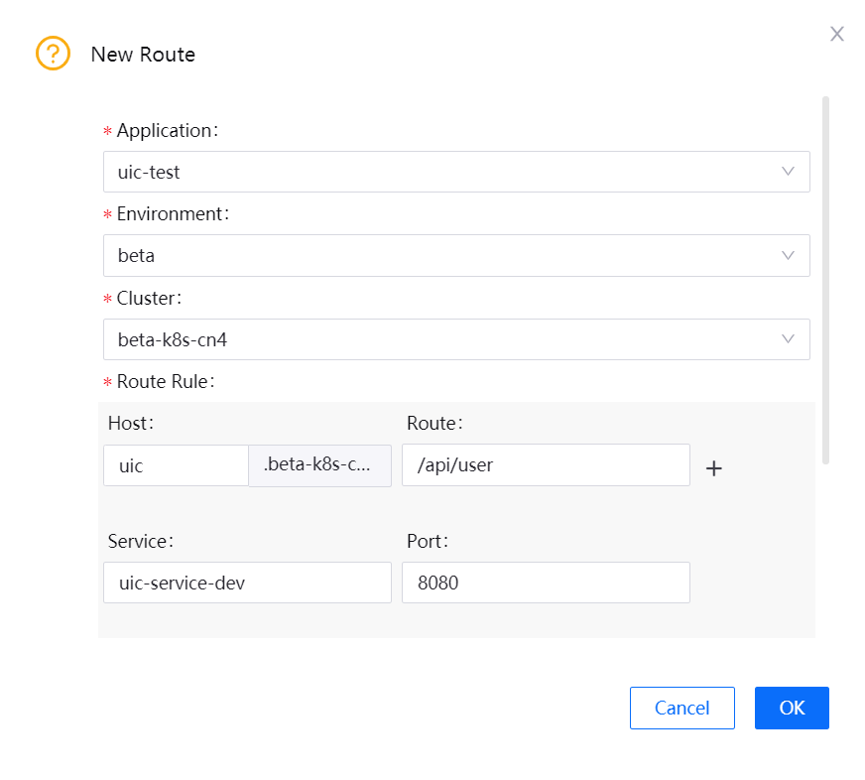The height and width of the screenshot is (780, 865).
Task: Open the beta environment selector
Action: [x=436, y=255]
